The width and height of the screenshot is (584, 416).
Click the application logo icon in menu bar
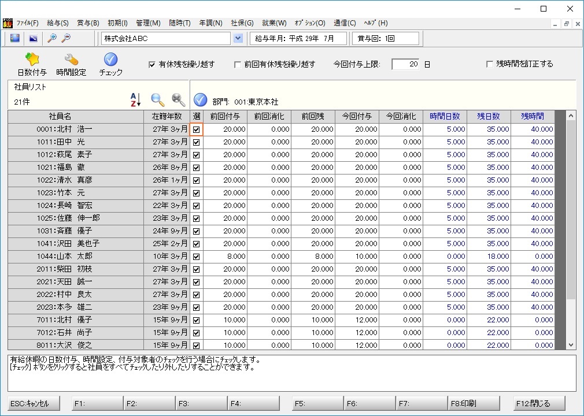pyautogui.click(x=8, y=23)
